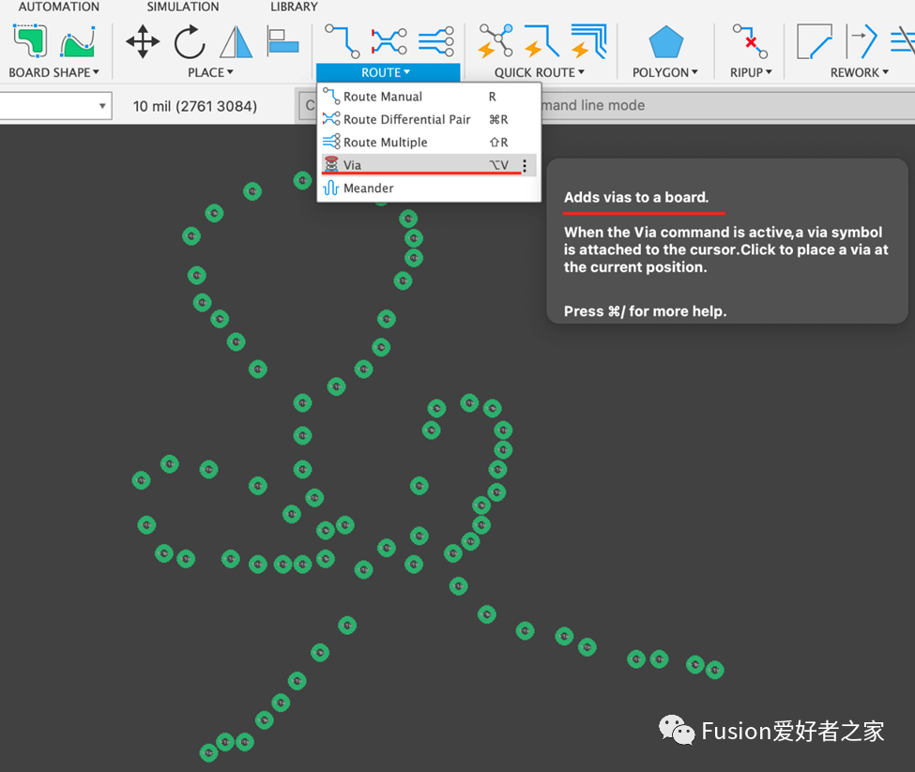
Task: Switch to the LIBRARY tab
Action: pos(294,7)
